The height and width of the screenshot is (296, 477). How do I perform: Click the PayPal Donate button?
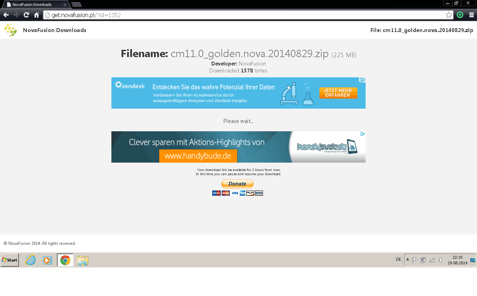pyautogui.click(x=237, y=184)
